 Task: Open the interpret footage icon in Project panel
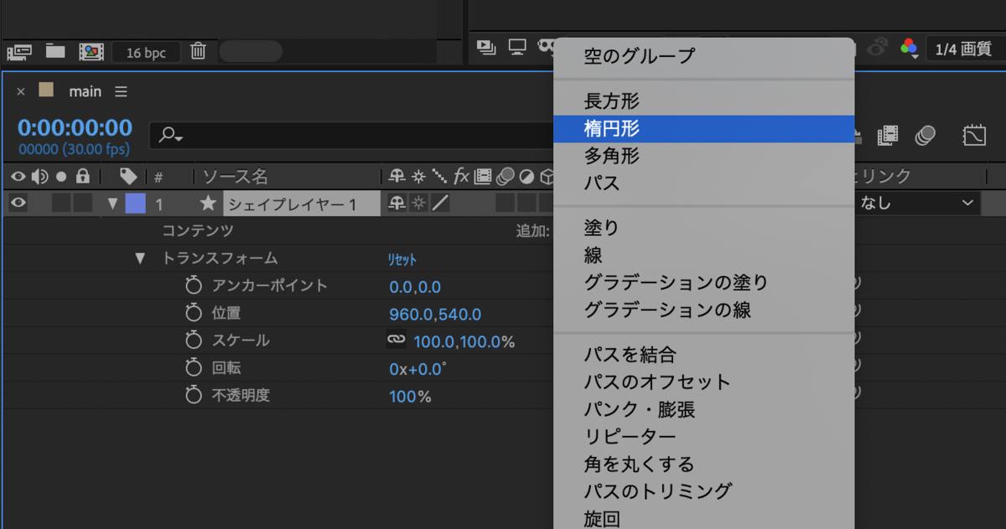(x=18, y=51)
